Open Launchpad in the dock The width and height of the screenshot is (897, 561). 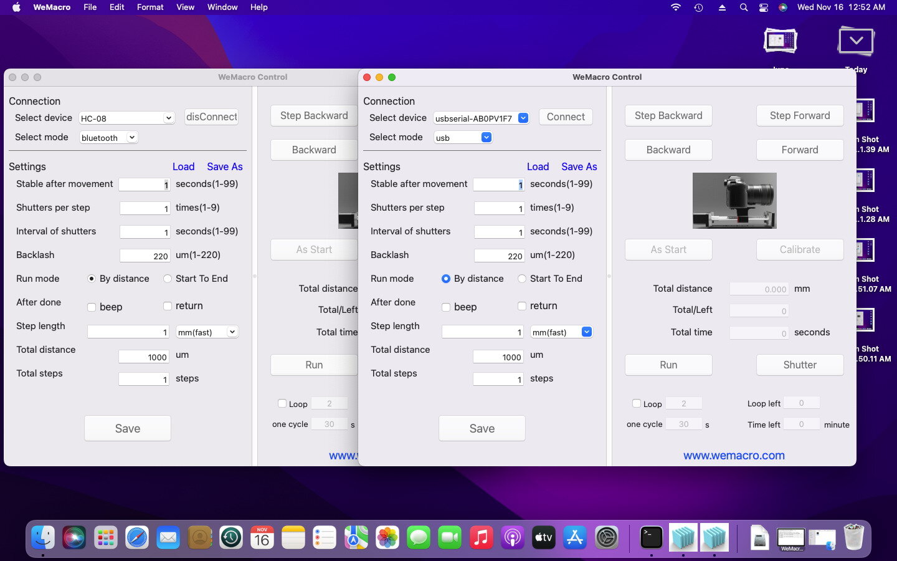pyautogui.click(x=105, y=537)
